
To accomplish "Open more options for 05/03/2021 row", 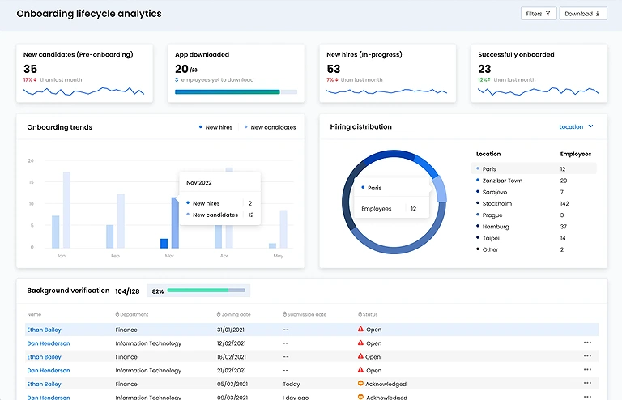I will coord(587,383).
